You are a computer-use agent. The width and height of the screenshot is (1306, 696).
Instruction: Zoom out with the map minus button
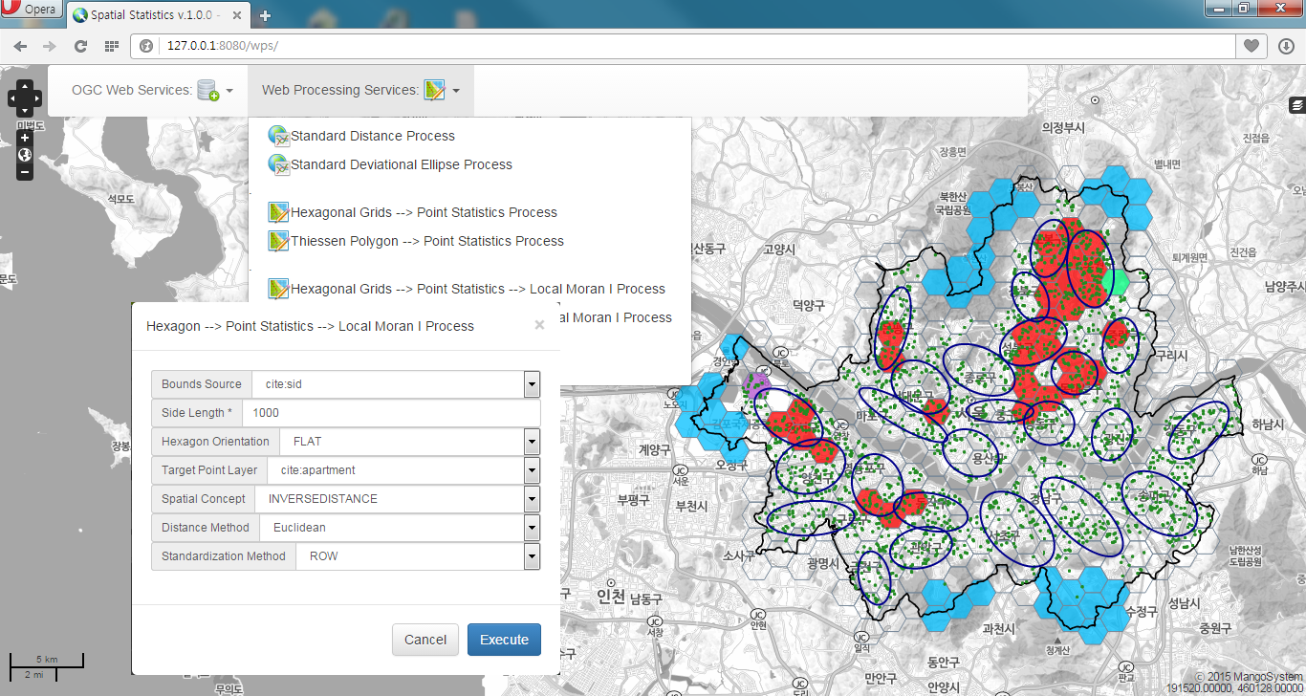23,172
